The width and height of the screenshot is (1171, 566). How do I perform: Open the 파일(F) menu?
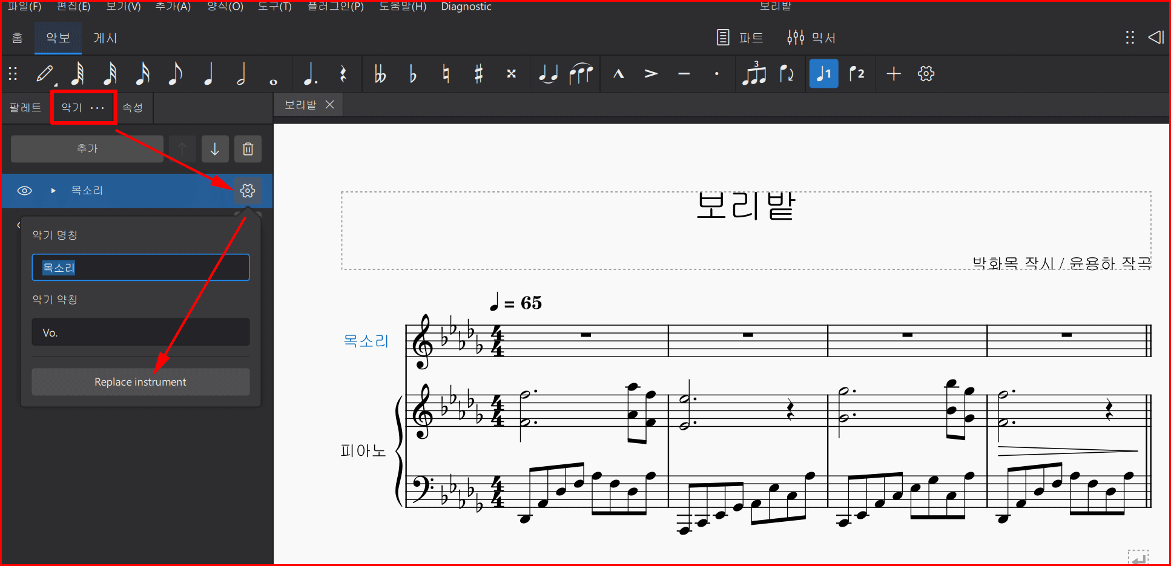(x=24, y=7)
